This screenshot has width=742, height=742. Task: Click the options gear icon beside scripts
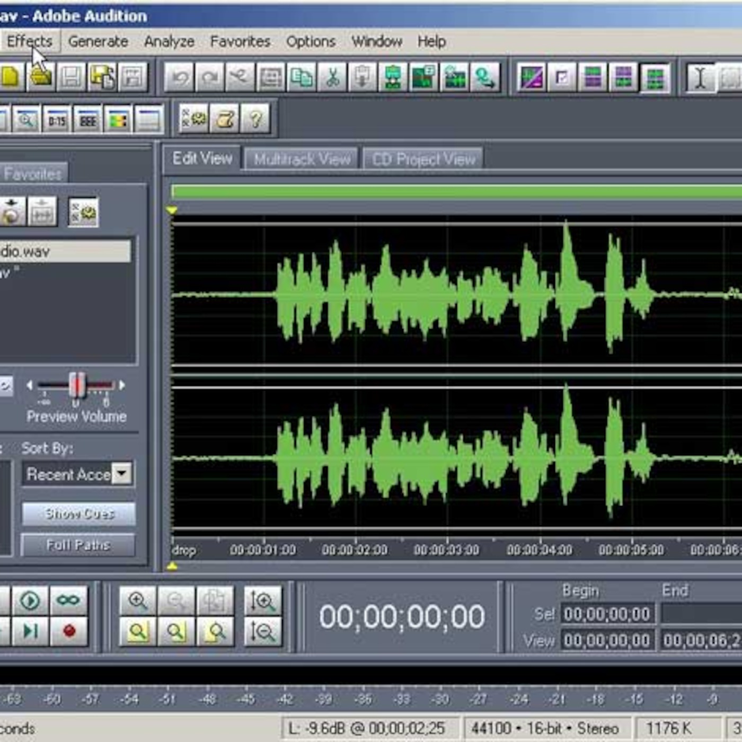(x=193, y=118)
